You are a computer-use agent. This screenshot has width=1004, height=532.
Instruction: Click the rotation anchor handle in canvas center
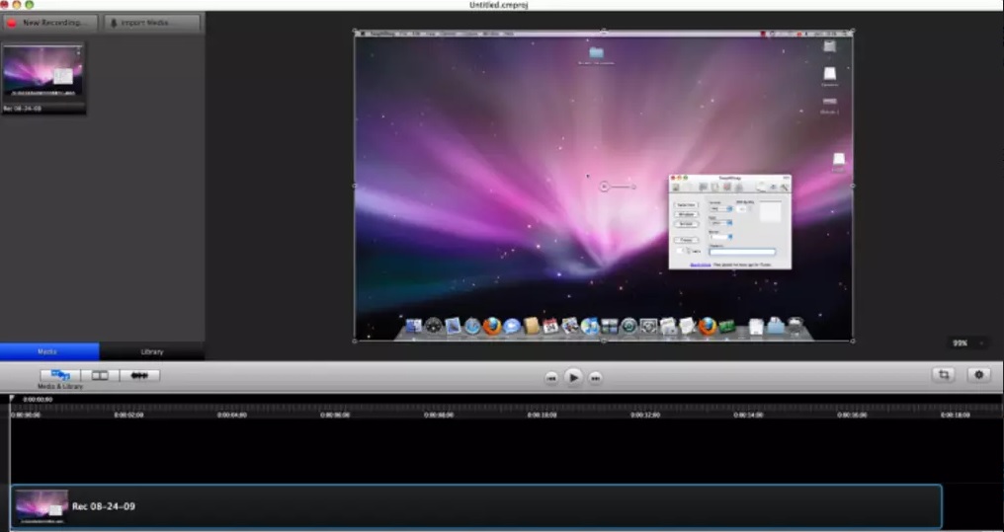click(x=604, y=187)
